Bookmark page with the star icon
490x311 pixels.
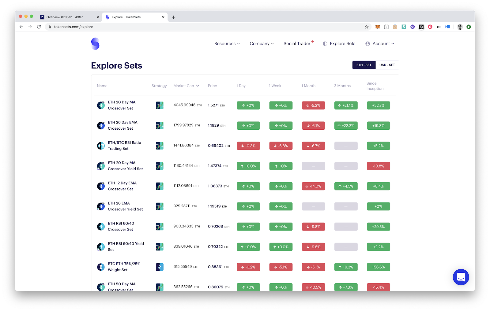pyautogui.click(x=367, y=27)
